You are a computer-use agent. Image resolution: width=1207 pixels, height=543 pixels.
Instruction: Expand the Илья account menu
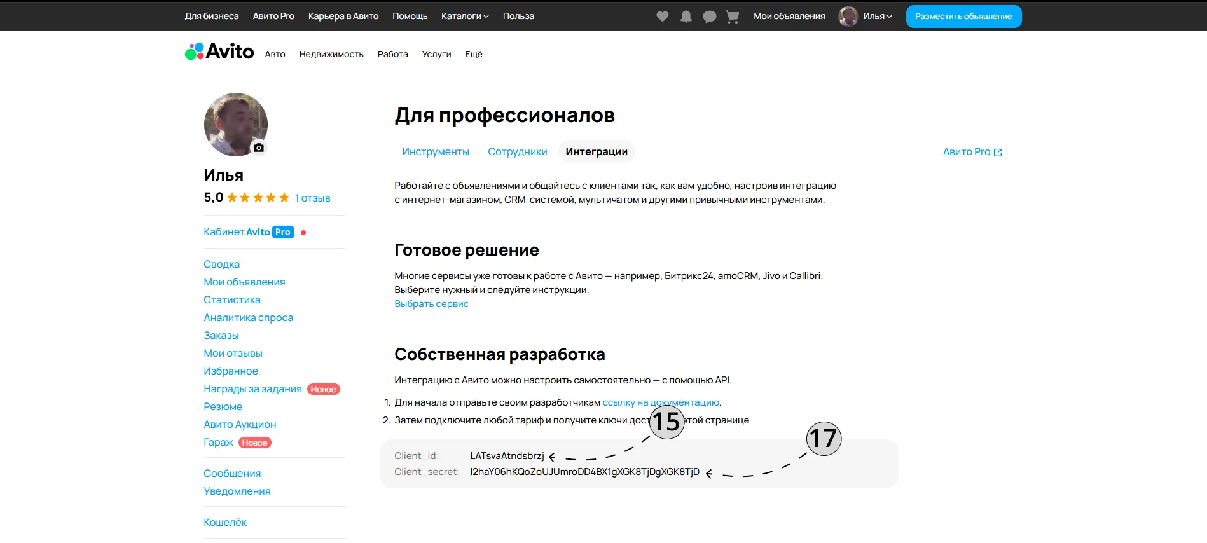click(x=878, y=17)
